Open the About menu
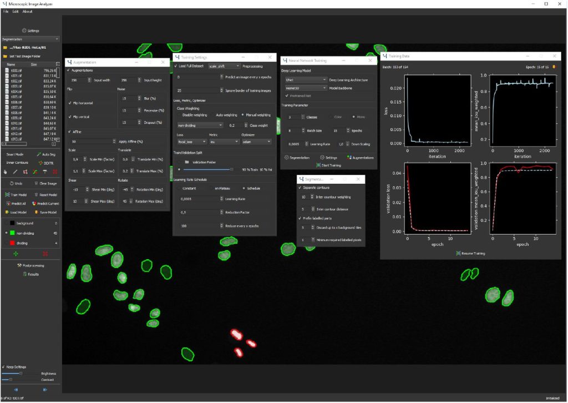This screenshot has width=568, height=403. 27,11
